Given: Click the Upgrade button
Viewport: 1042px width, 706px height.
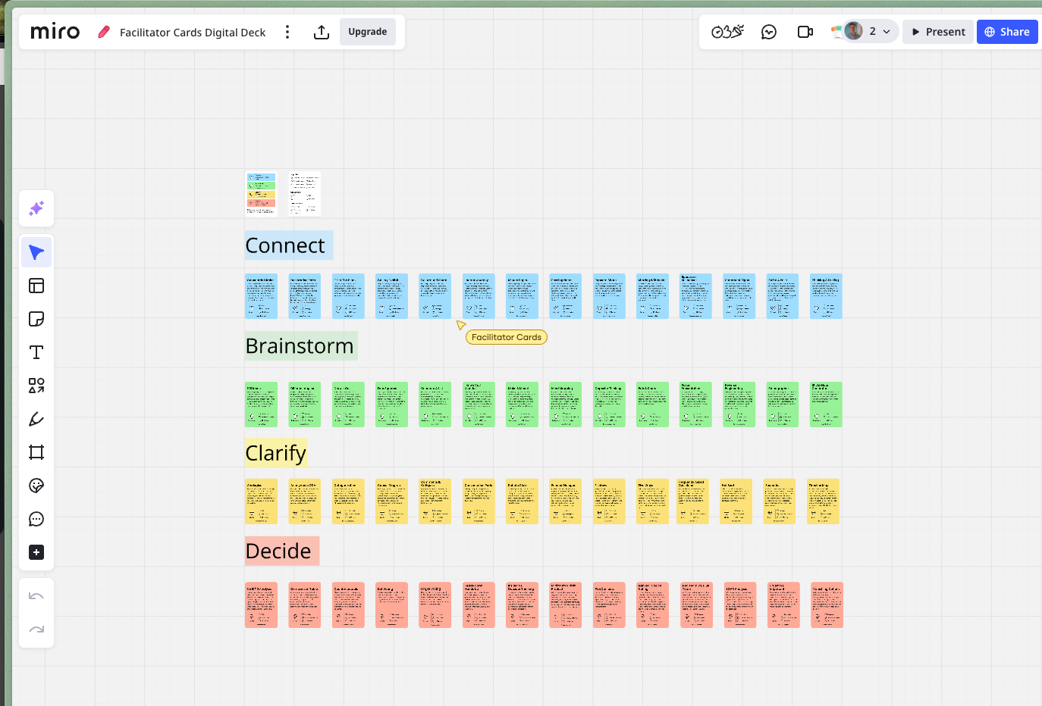Looking at the screenshot, I should (x=367, y=32).
